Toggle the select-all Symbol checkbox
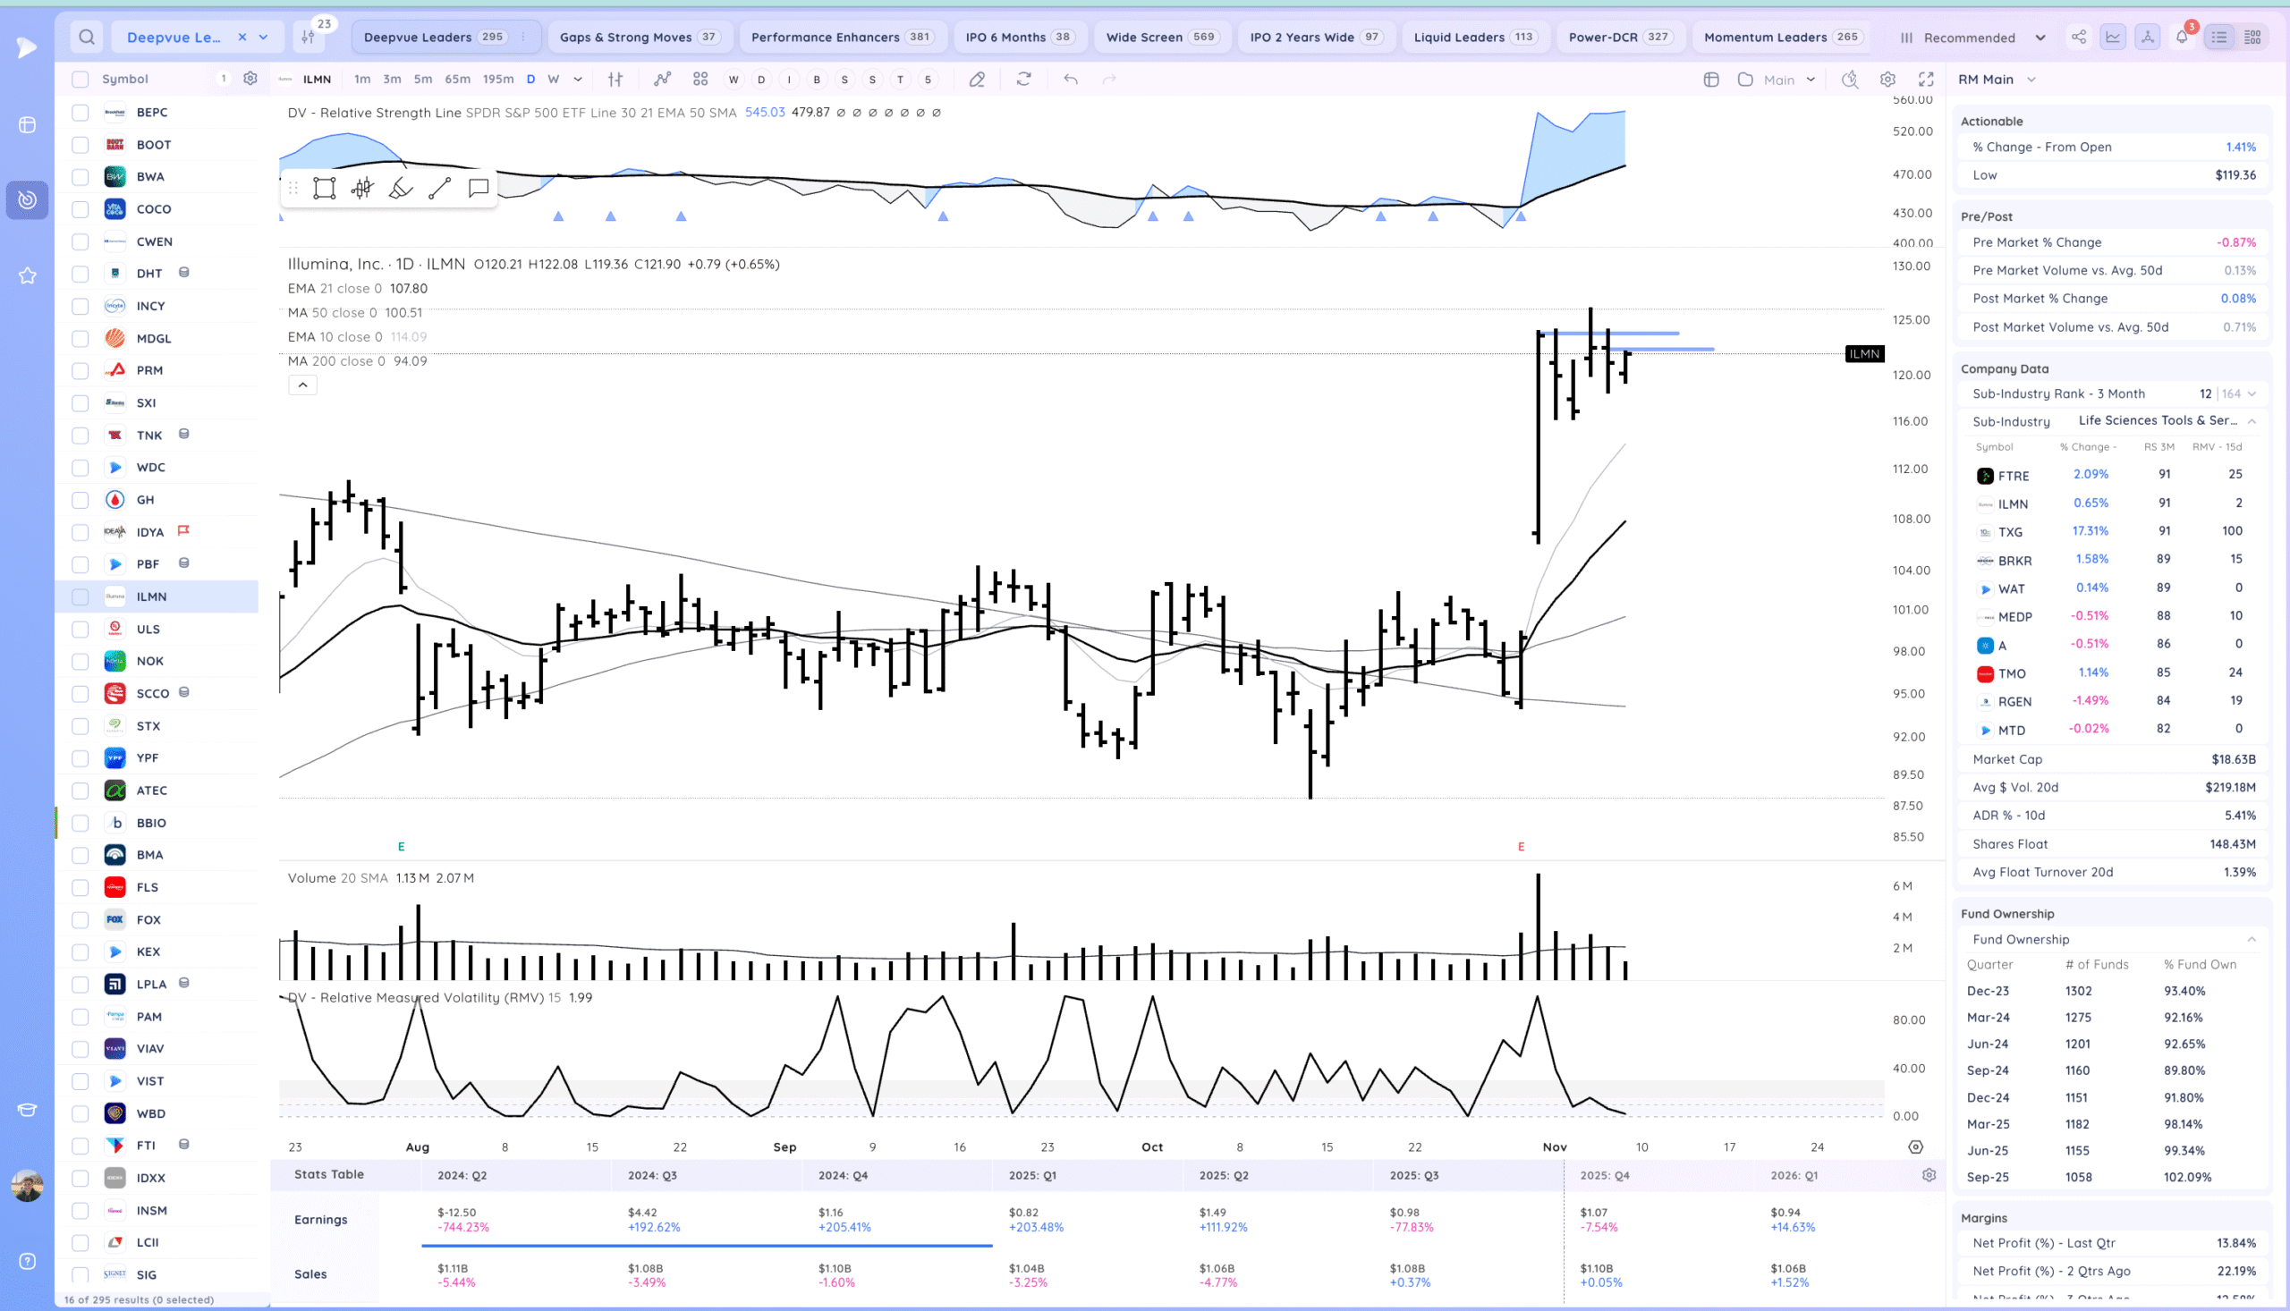Screen dimensions: 2290x1311 coord(81,80)
